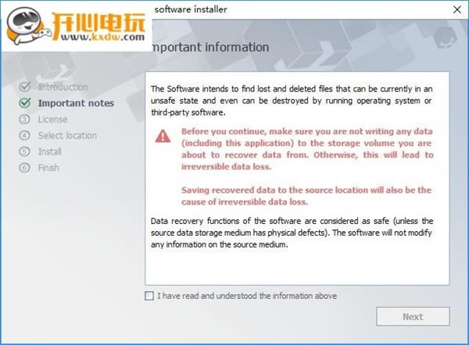Click the License step number 3 icon
Viewport: 469px width, 345px height.
pyautogui.click(x=24, y=119)
